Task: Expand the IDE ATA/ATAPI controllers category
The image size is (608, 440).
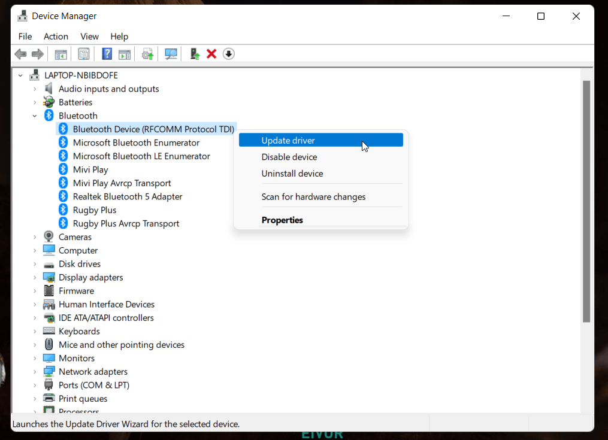Action: pyautogui.click(x=35, y=318)
